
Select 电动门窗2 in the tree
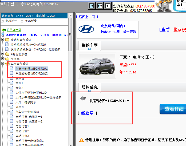[22, 131]
